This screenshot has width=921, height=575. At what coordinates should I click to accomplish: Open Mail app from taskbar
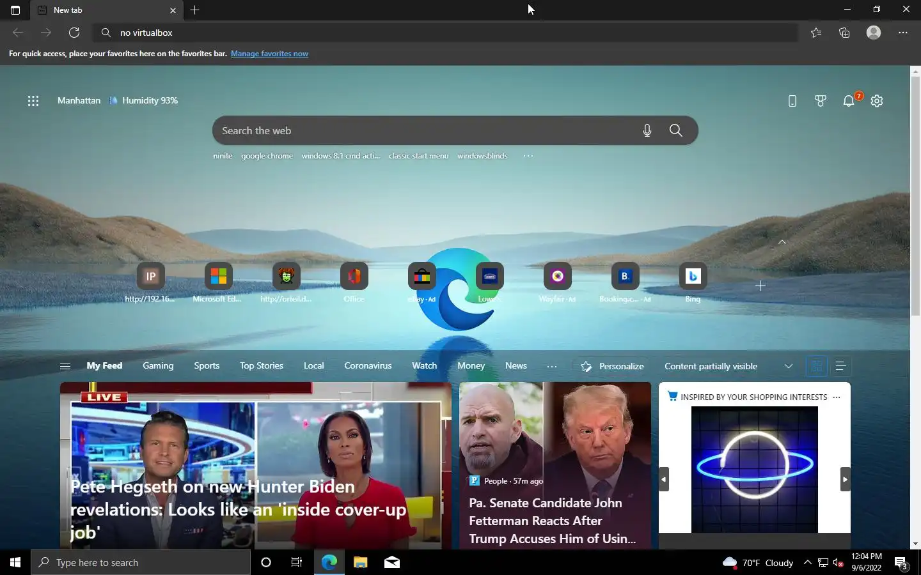coord(392,562)
